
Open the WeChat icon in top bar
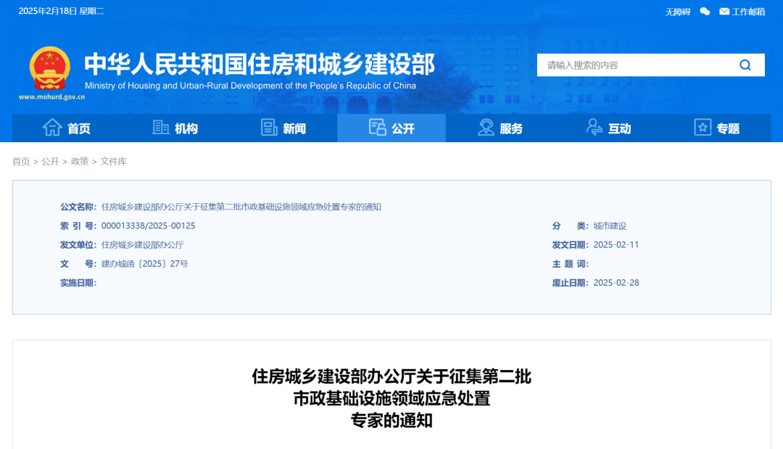pyautogui.click(x=705, y=12)
